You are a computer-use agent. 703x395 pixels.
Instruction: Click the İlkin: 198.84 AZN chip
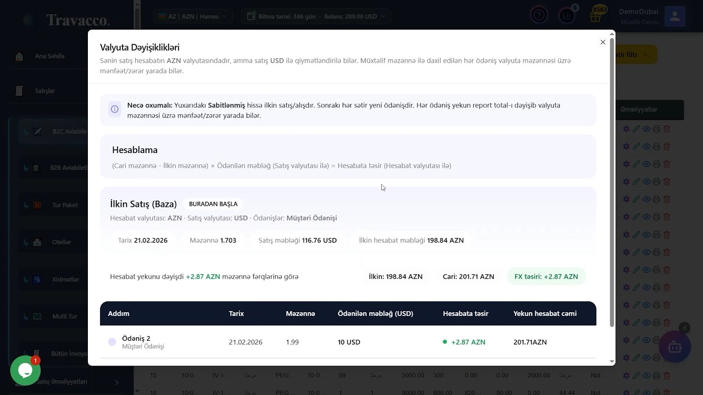(x=395, y=276)
